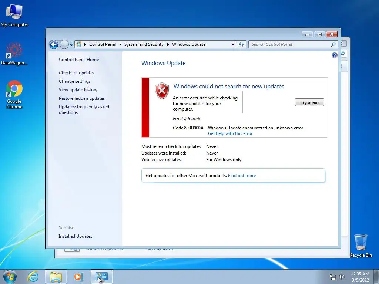Click Get help with this error link
Viewport: 379px width, 284px height.
click(x=230, y=133)
